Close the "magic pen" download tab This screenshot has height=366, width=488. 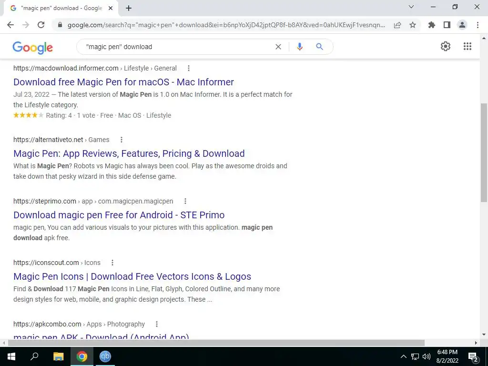click(x=111, y=8)
